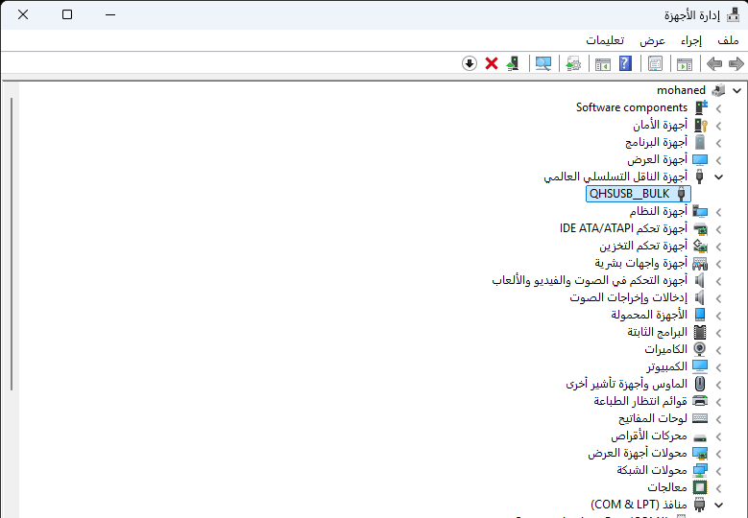The width and height of the screenshot is (748, 518).
Task: Open the إجراء menu
Action: (x=691, y=40)
